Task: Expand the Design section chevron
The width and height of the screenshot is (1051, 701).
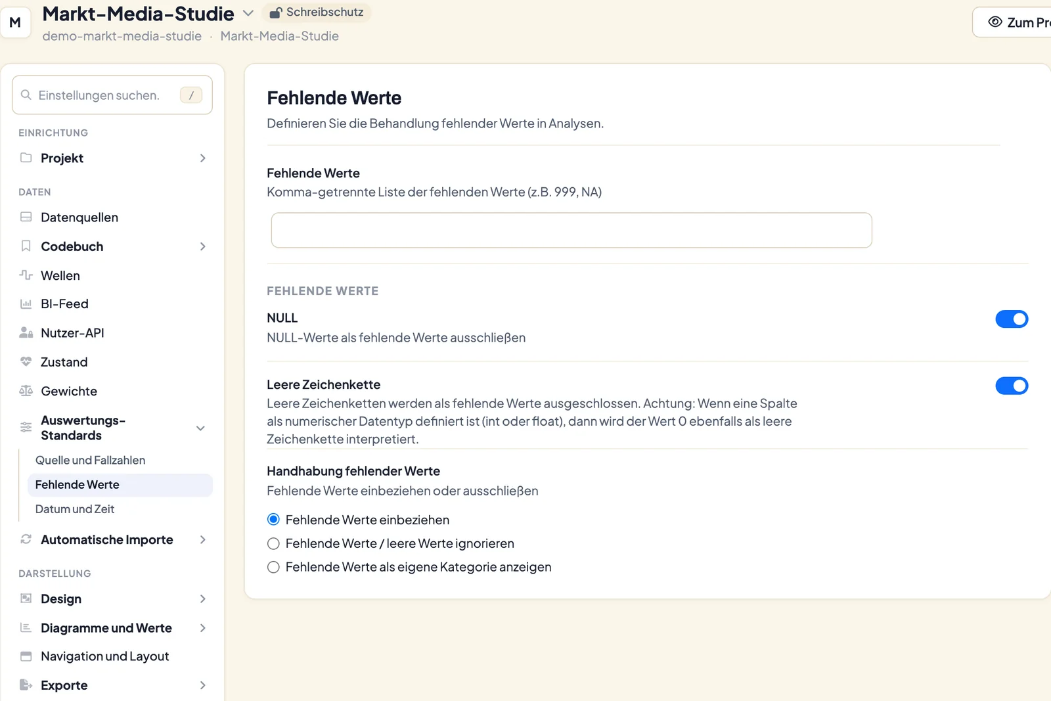Action: pyautogui.click(x=203, y=599)
